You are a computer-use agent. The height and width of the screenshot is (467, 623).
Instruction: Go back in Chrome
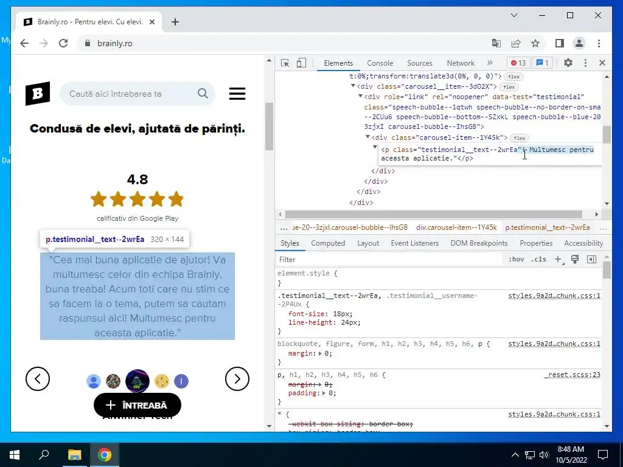coord(24,43)
